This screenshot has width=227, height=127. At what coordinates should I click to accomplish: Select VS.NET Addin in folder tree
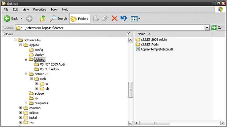(47, 69)
